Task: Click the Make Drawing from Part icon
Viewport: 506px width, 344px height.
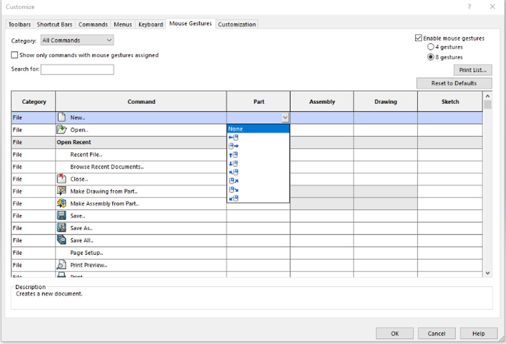Action: [x=61, y=191]
